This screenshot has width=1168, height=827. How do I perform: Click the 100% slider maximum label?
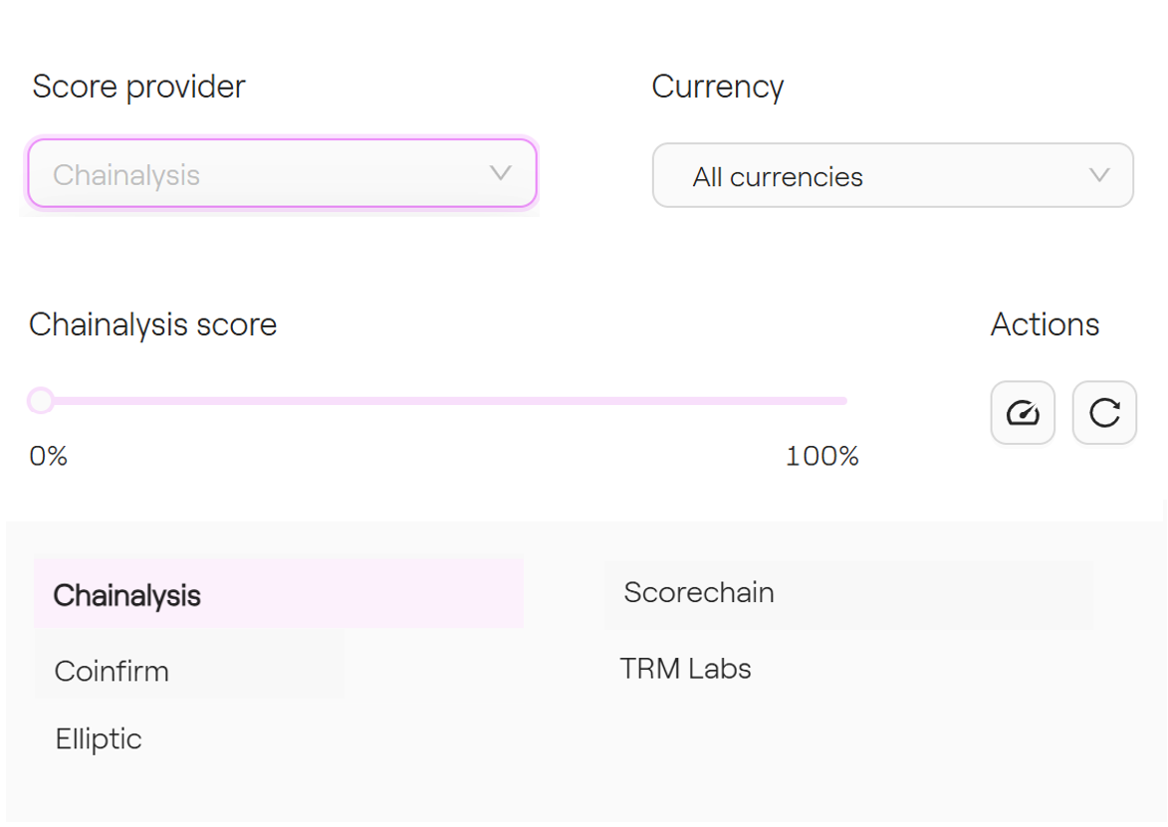tap(821, 456)
